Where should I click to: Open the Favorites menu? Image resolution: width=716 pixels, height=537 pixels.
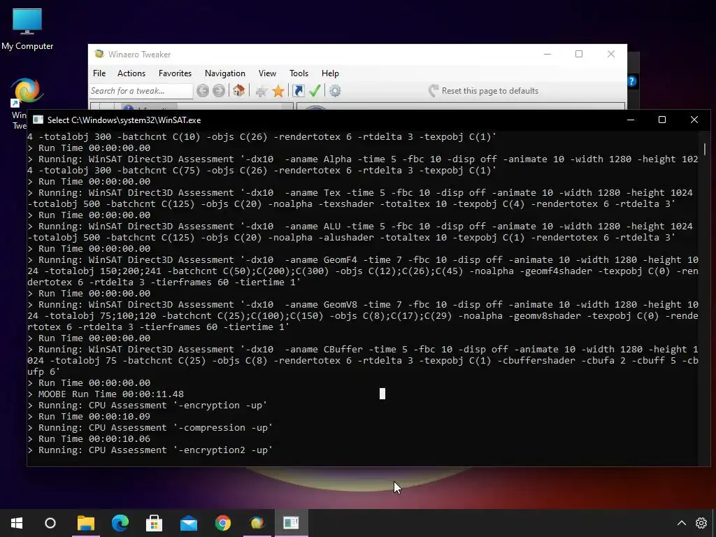pos(175,73)
